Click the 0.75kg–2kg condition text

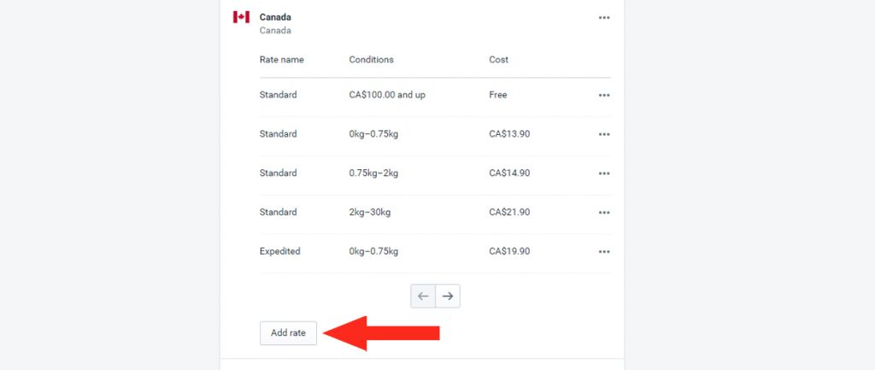click(x=374, y=173)
